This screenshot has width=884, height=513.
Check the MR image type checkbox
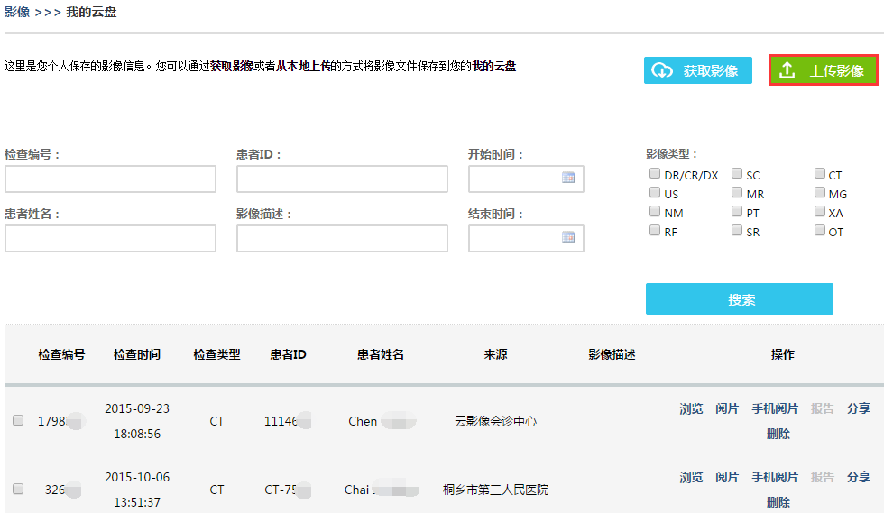(x=737, y=192)
